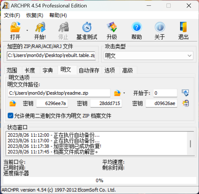The image size is (199, 194).
Task: Run 基准测试 benchmark from toolbar
Action: [87, 27]
